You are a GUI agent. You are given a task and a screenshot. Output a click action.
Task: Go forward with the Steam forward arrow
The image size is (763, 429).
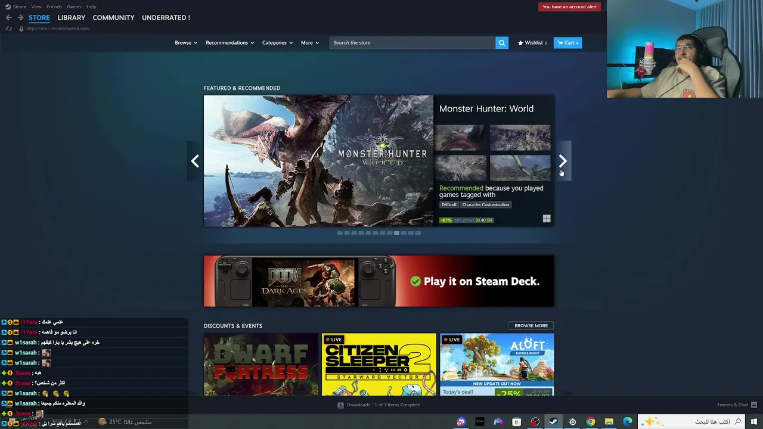point(20,17)
